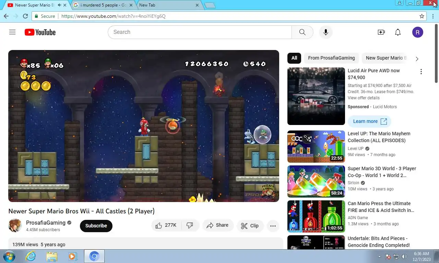Open the Level UP channel name
Image resolution: width=439 pixels, height=263 pixels.
[356, 149]
